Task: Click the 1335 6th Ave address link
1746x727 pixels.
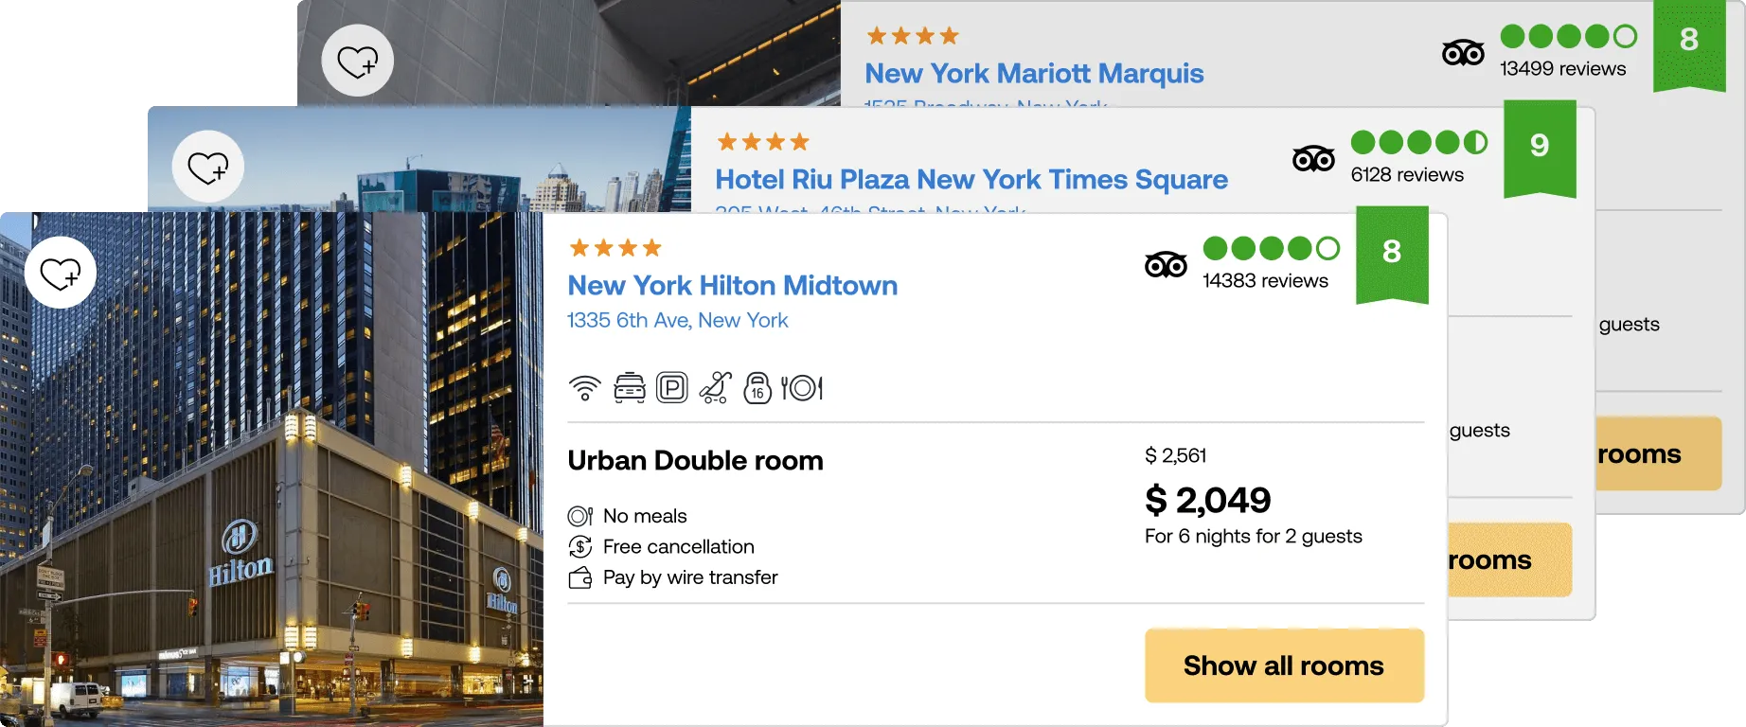Action: click(x=677, y=321)
